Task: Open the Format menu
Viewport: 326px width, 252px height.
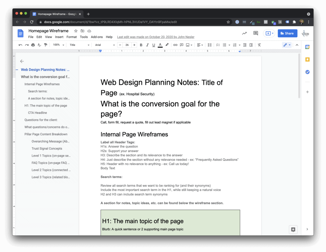Action: [71, 37]
